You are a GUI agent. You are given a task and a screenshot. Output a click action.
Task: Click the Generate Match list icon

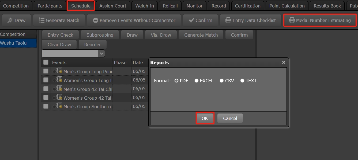[x=42, y=20]
